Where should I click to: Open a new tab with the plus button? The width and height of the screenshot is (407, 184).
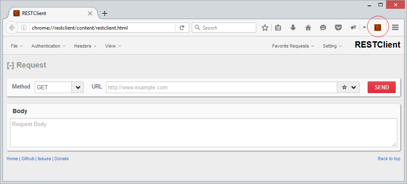105,13
